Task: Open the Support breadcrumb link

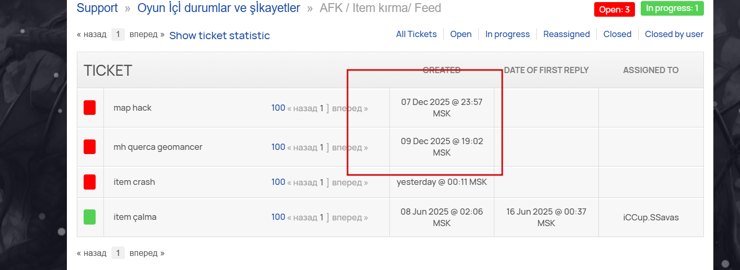Action: coord(97,8)
